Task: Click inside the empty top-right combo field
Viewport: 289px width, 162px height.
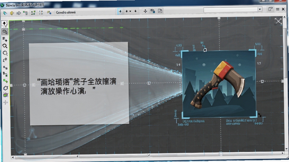Action: 230,10
